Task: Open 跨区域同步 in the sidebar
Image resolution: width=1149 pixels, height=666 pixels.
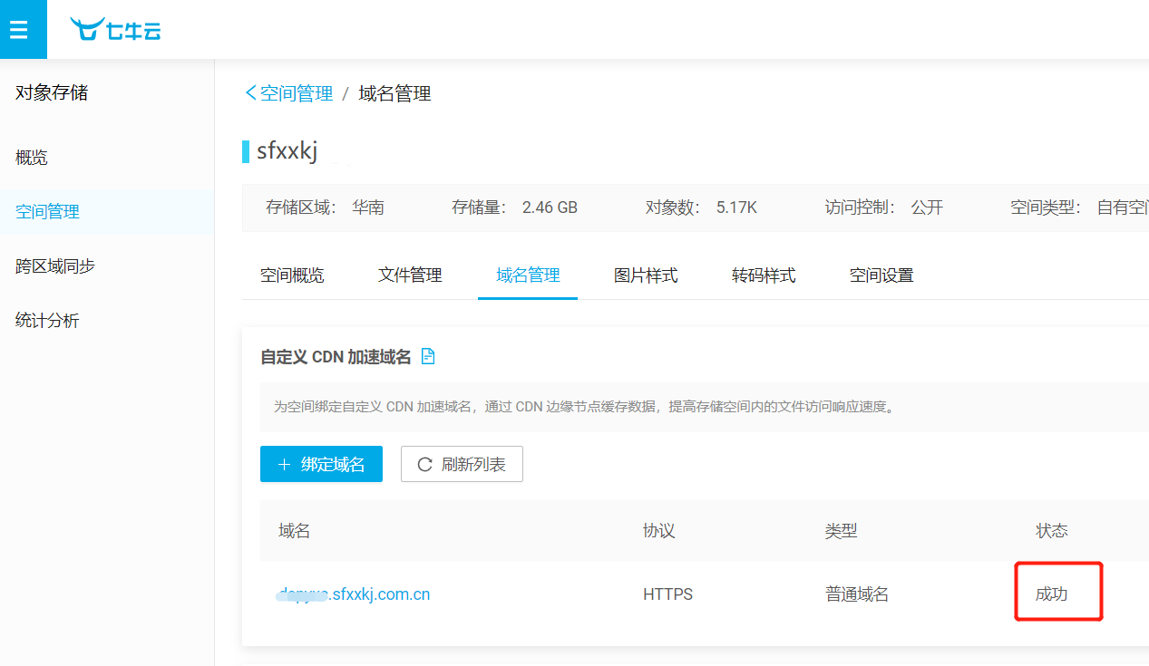Action: click(x=55, y=266)
